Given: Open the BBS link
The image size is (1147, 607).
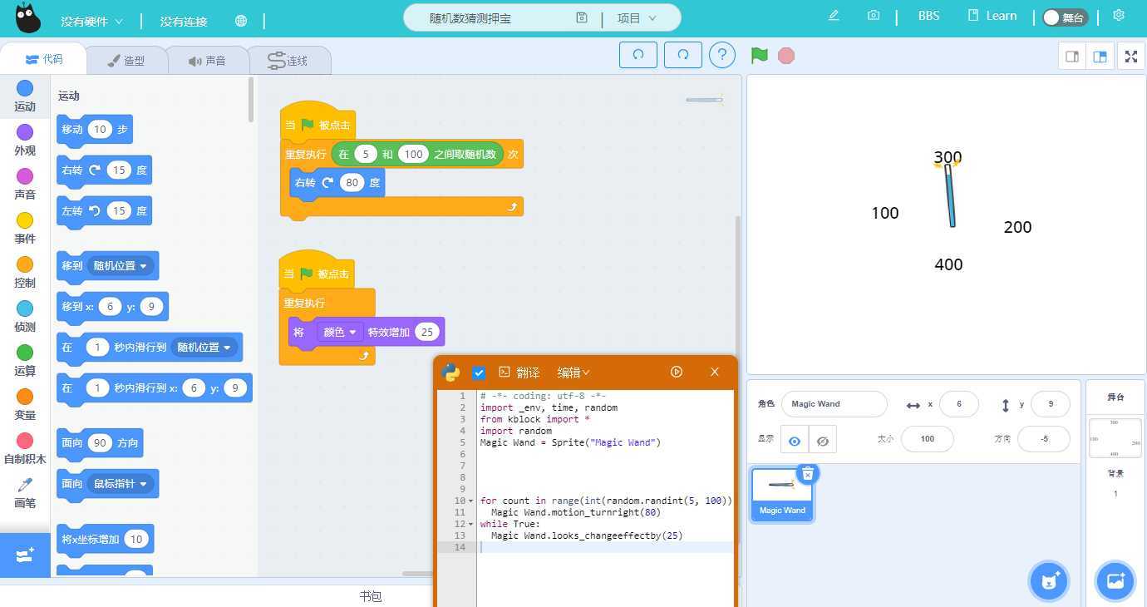Looking at the screenshot, I should pyautogui.click(x=928, y=16).
